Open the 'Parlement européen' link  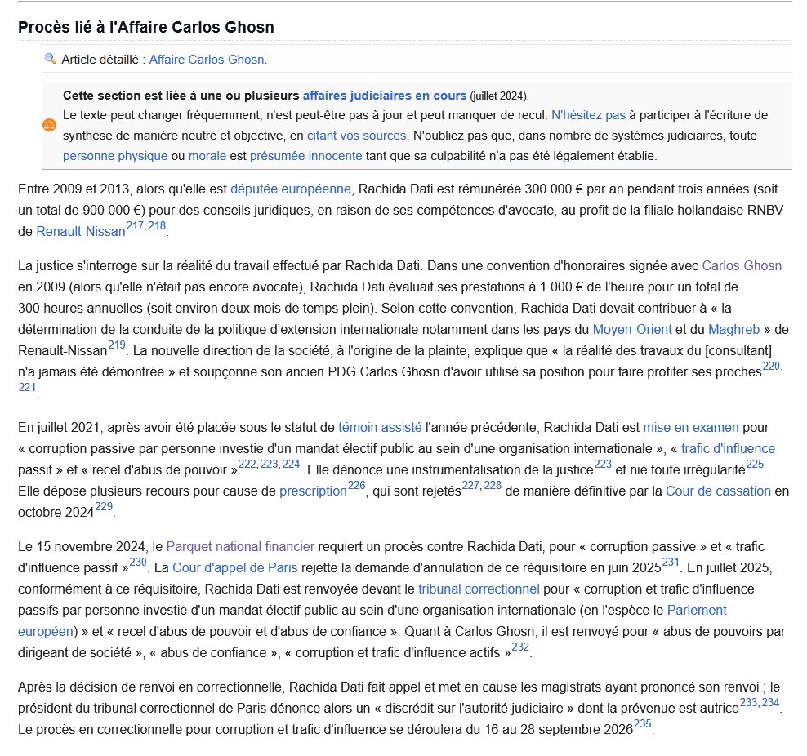[696, 610]
